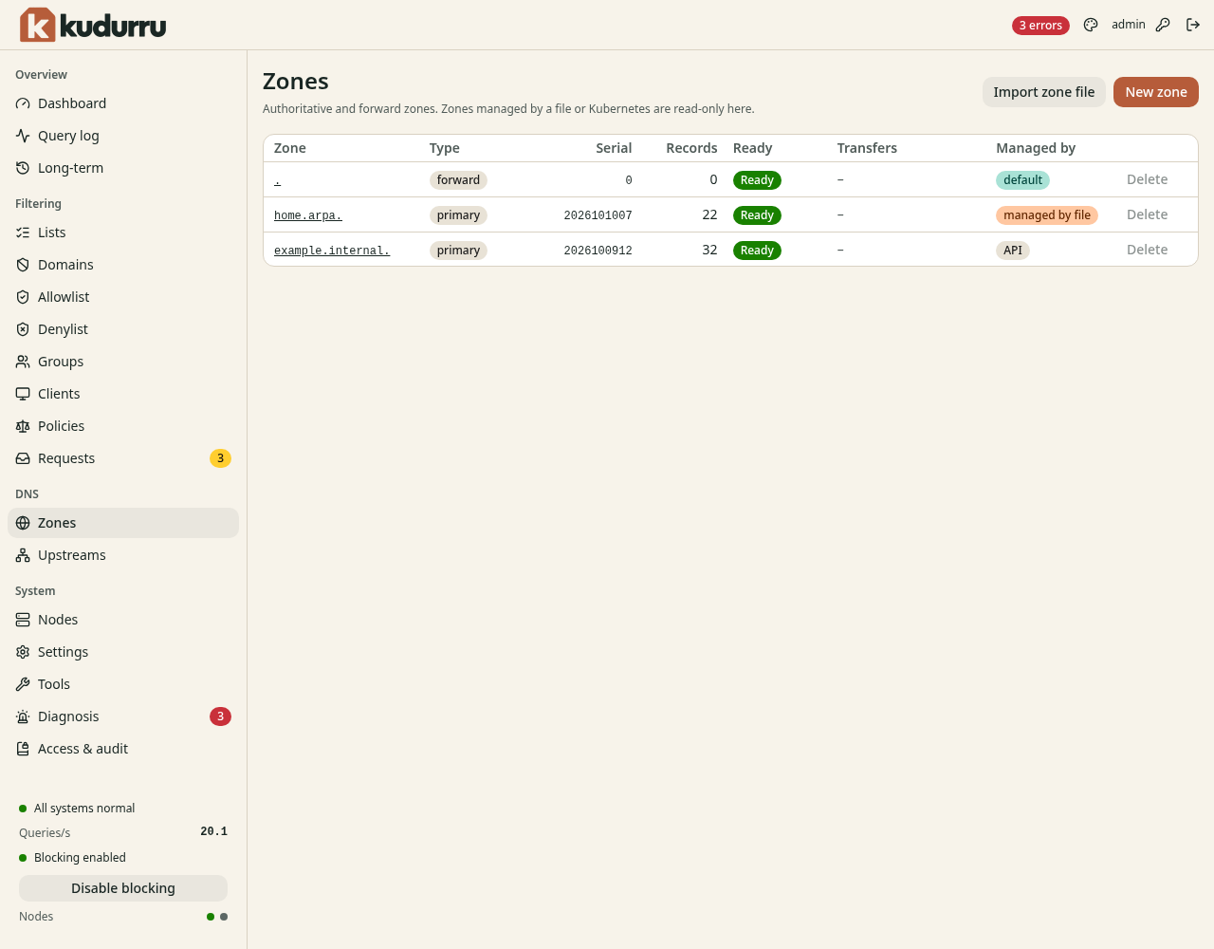The width and height of the screenshot is (1214, 949).
Task: Click the 'managed by file' tag
Action: click(1047, 215)
